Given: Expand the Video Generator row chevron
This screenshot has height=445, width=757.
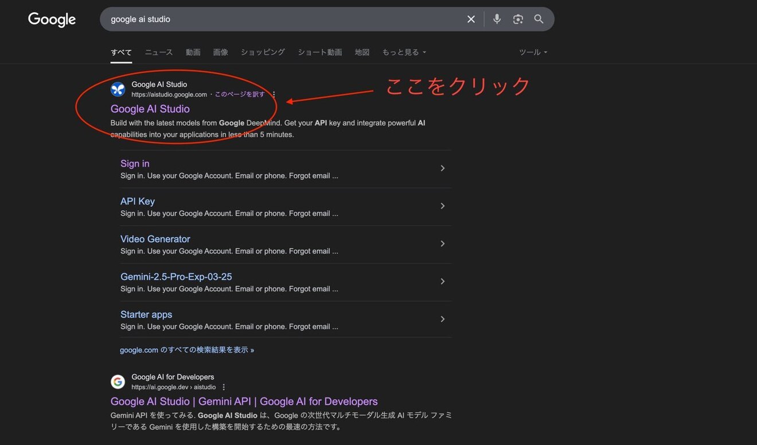Looking at the screenshot, I should [x=442, y=244].
